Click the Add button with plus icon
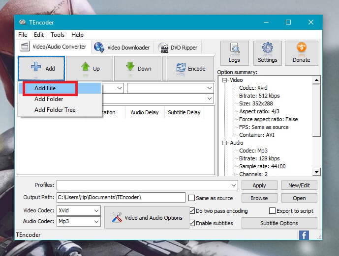Viewport: 339px width, 256px height. (x=41, y=68)
